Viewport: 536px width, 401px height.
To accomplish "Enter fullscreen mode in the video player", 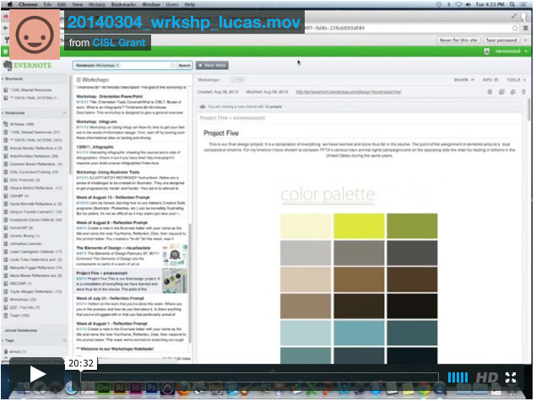I will [x=511, y=377].
